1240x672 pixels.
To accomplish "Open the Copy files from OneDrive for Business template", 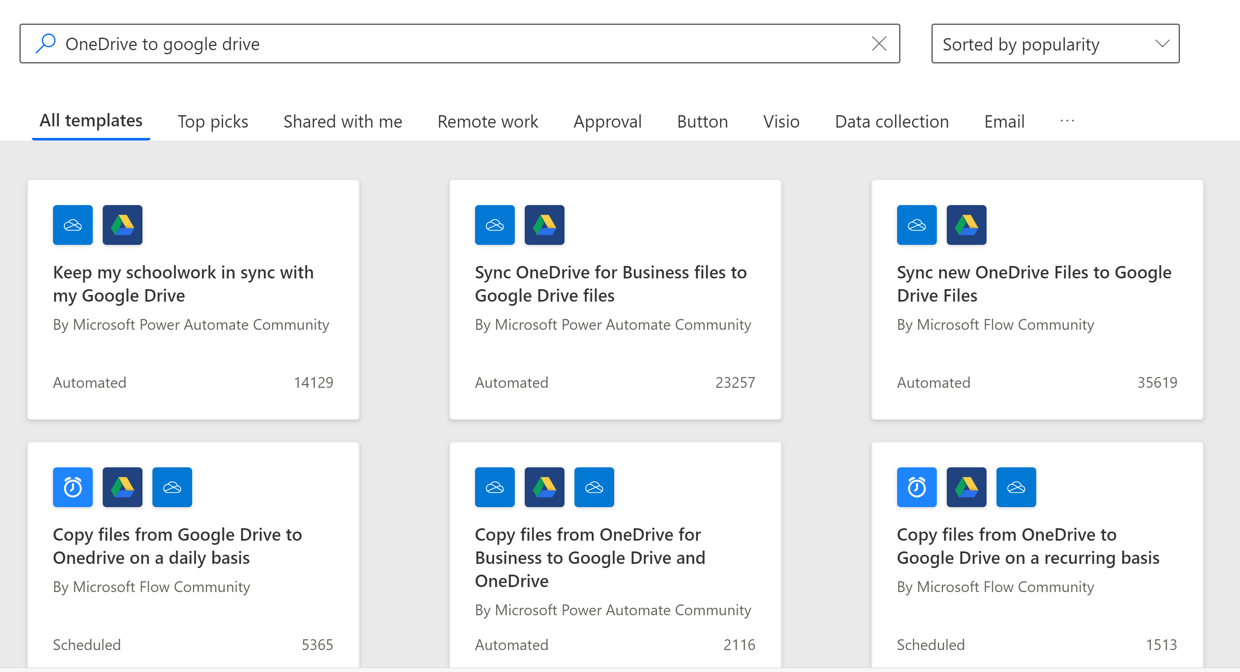I will coord(590,557).
